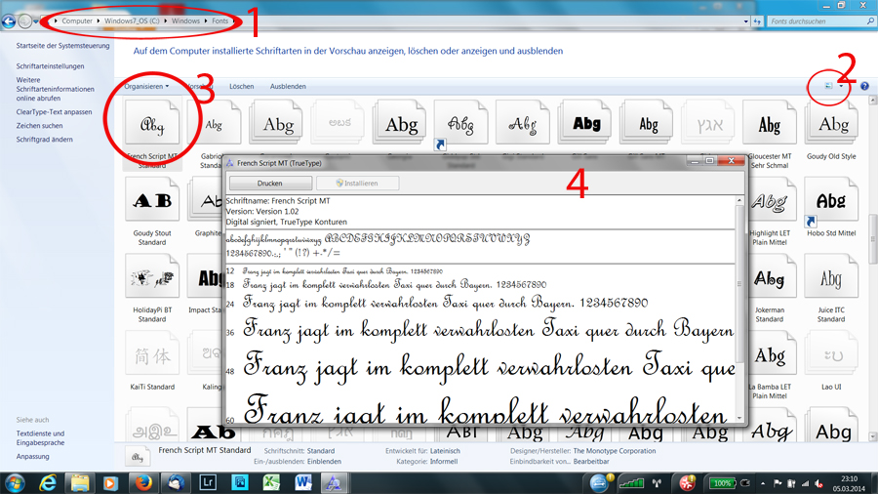Expand address bar history dropdown

[x=746, y=21]
